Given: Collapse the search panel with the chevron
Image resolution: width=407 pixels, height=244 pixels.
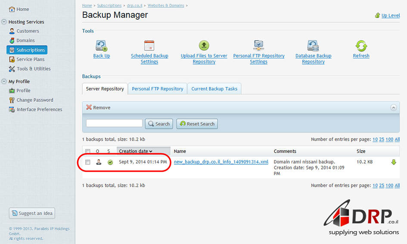Looking at the screenshot, I should [393, 108].
